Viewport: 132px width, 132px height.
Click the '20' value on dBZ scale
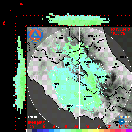pos(76,127)
